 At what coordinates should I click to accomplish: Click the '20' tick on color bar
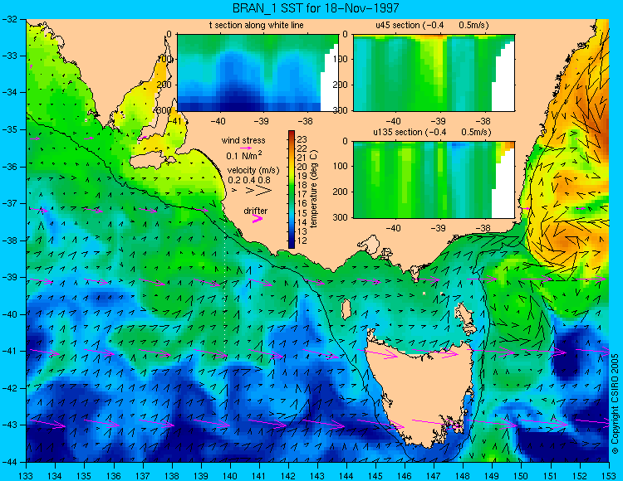tap(302, 167)
